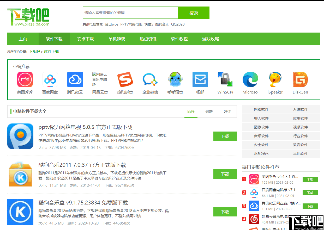Open the 视频软件 category
Screen dimensions: 324x230
pos(300,127)
